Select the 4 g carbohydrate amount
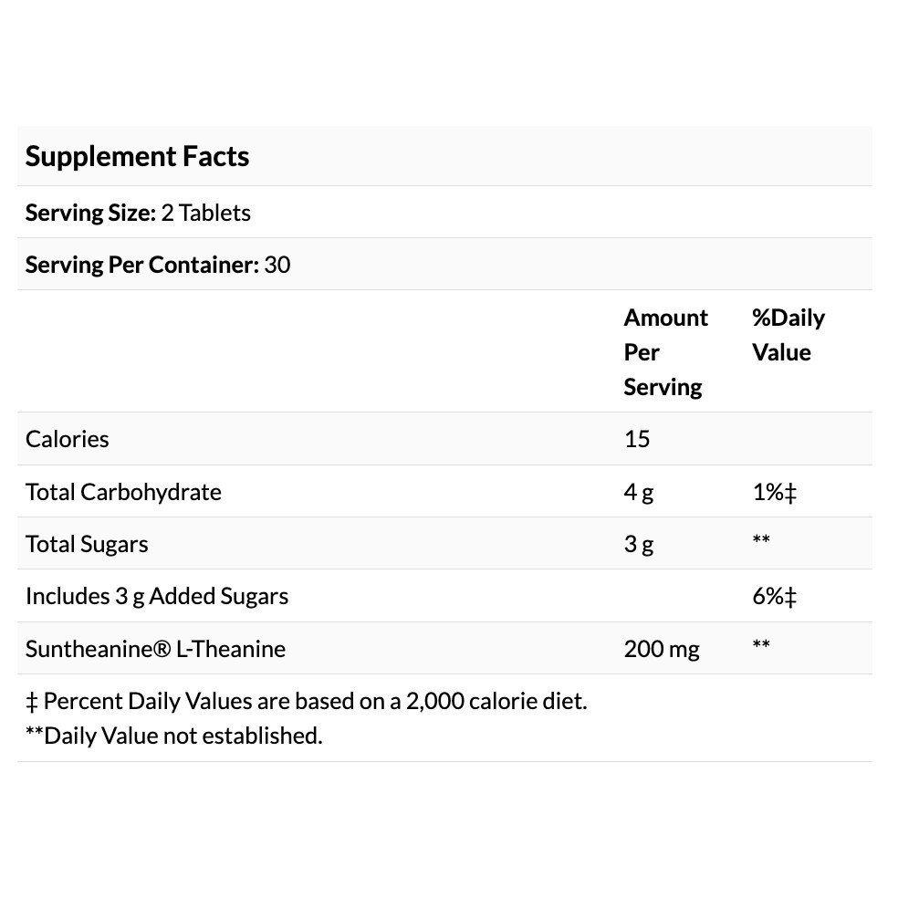Viewport: 898px width, 898px height. pos(639,492)
